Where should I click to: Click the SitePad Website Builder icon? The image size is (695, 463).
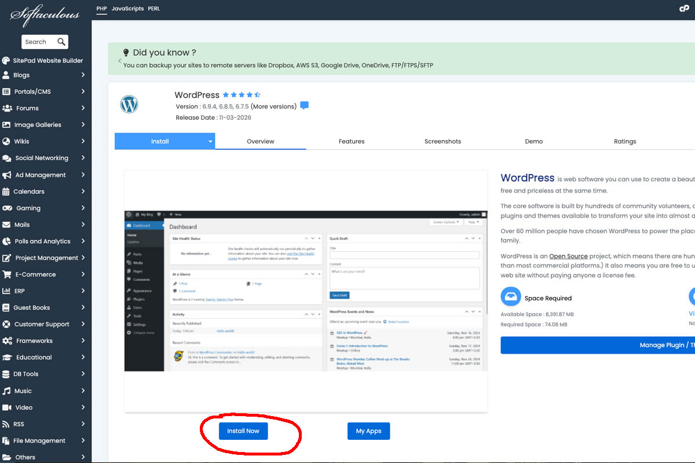tap(6, 60)
